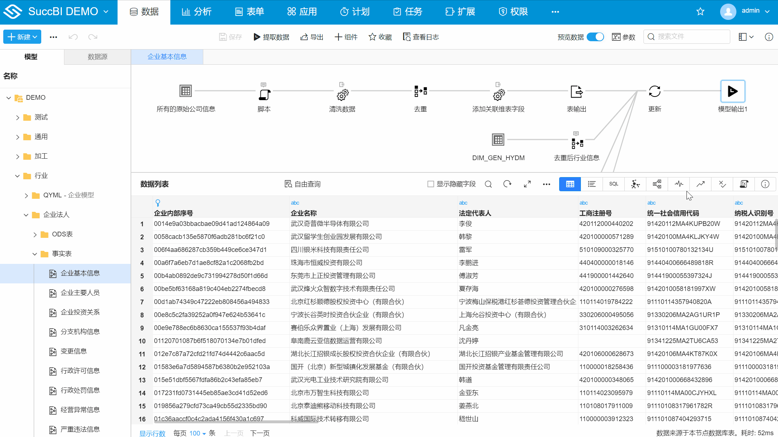Viewport: 778px width, 437px height.
Task: Toggle the 预览数据 switch
Action: pyautogui.click(x=595, y=37)
